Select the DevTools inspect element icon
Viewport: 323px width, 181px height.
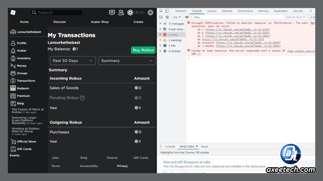point(161,11)
